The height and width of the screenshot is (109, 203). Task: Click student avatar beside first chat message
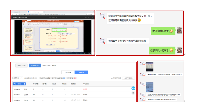103,16
